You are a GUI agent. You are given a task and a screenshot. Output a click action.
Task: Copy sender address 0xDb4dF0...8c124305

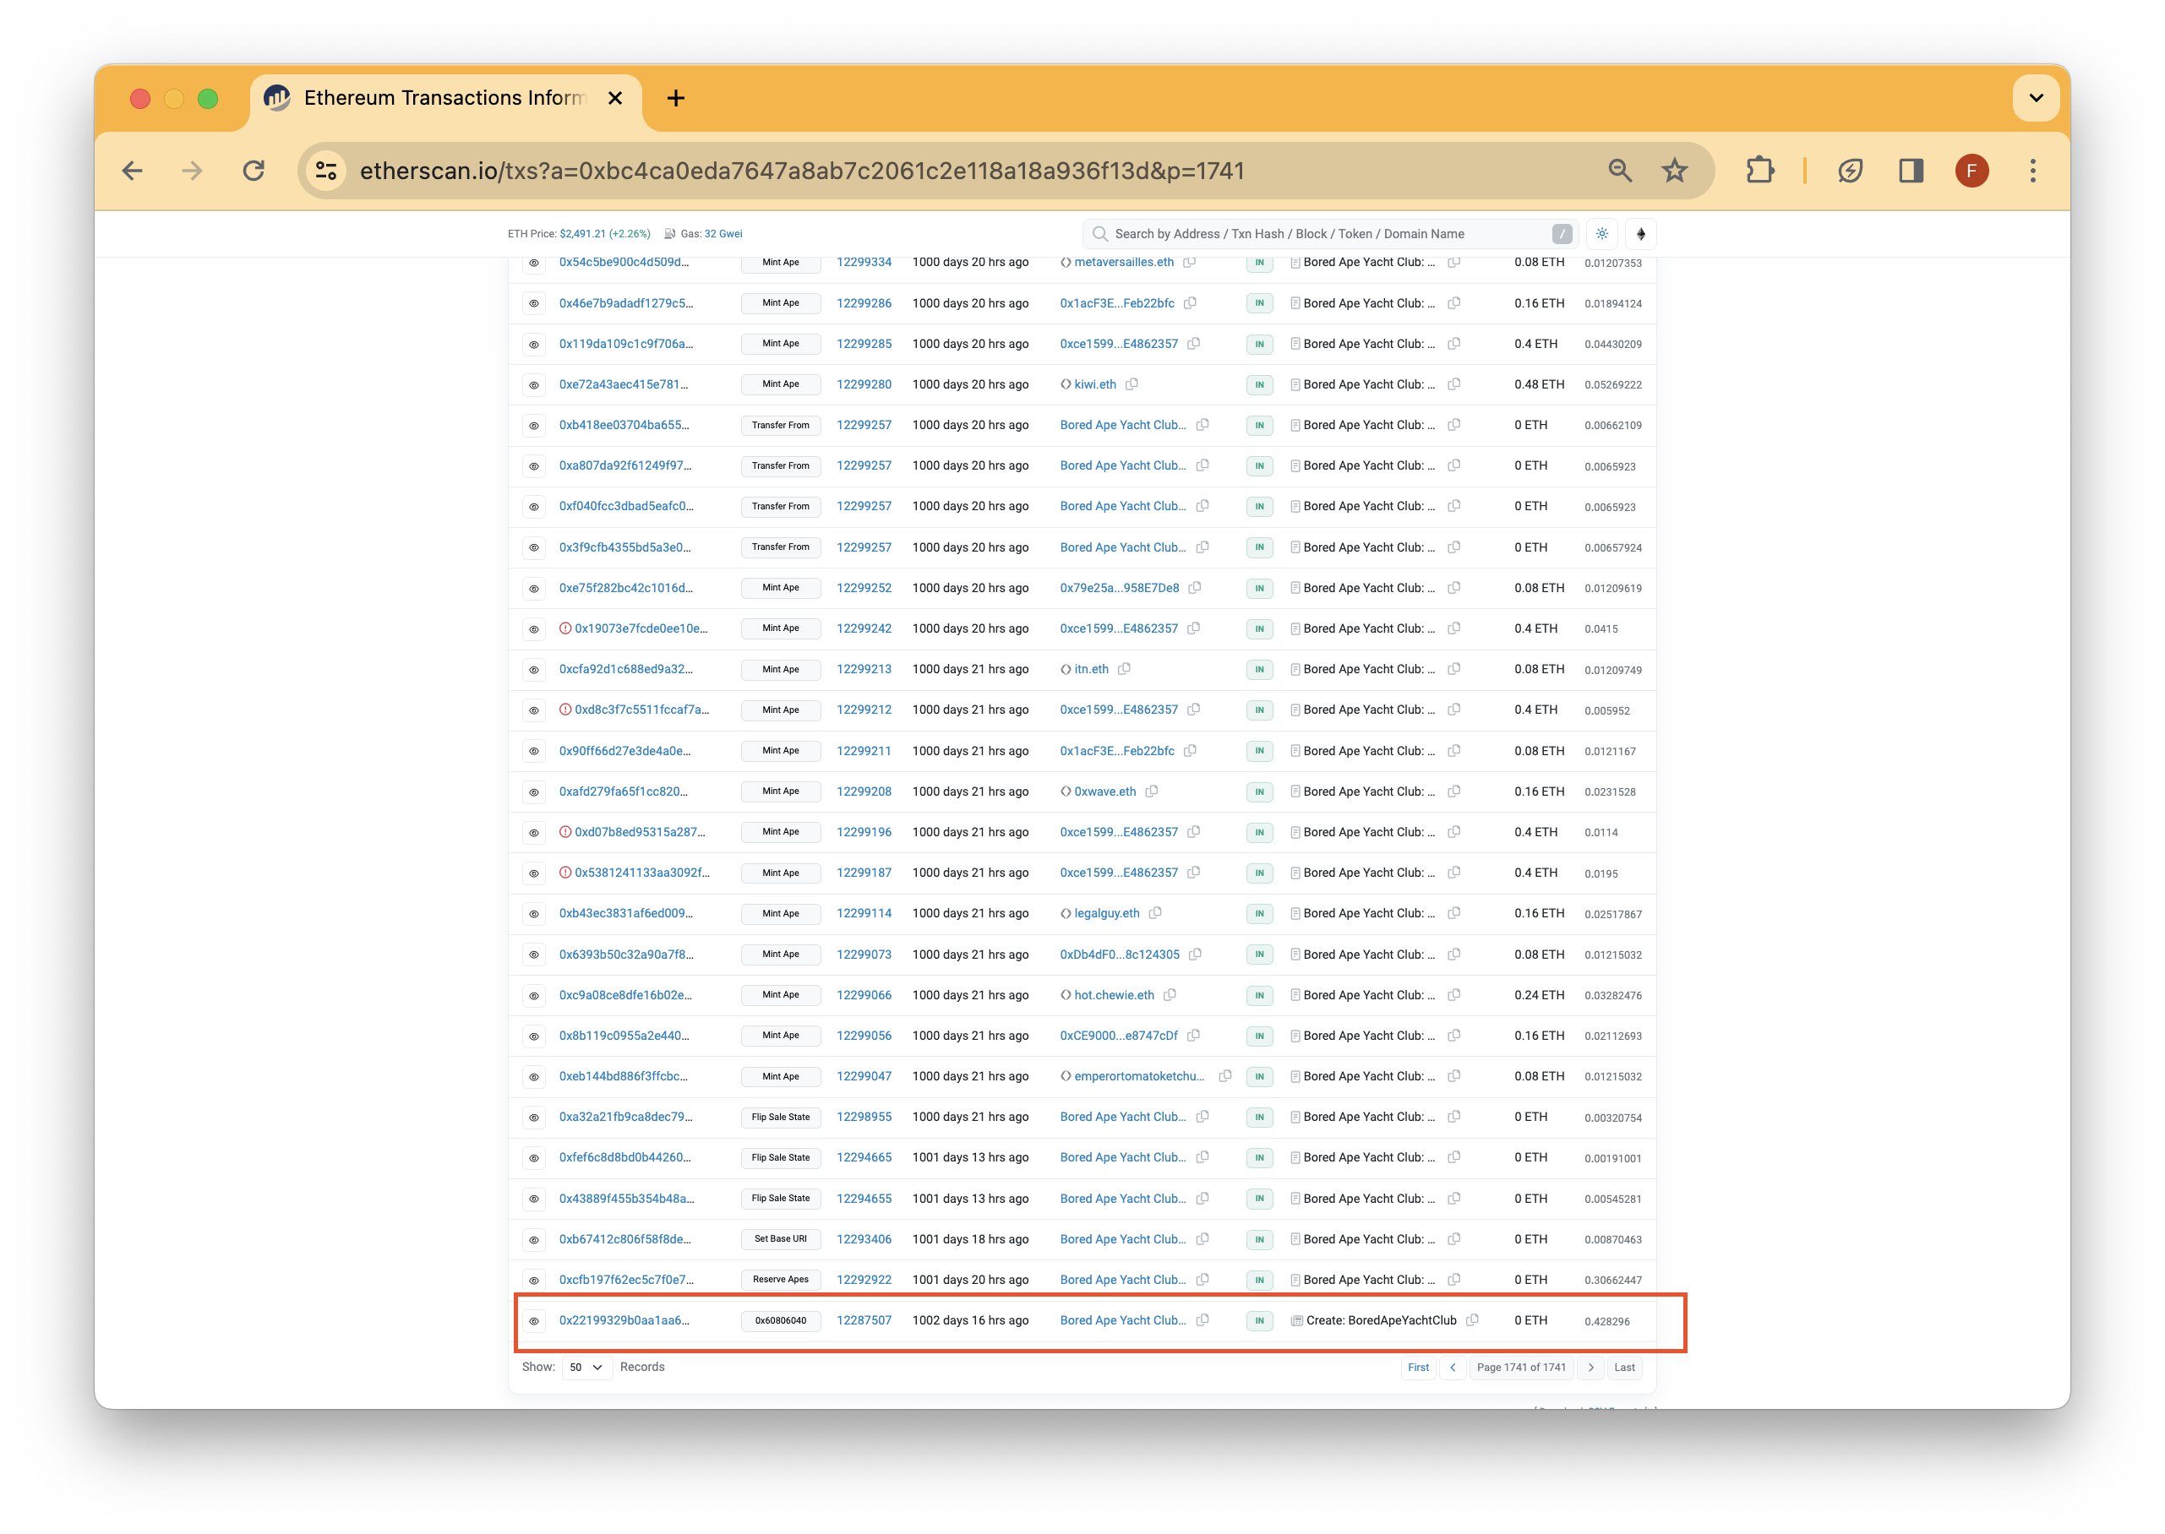[x=1195, y=955]
